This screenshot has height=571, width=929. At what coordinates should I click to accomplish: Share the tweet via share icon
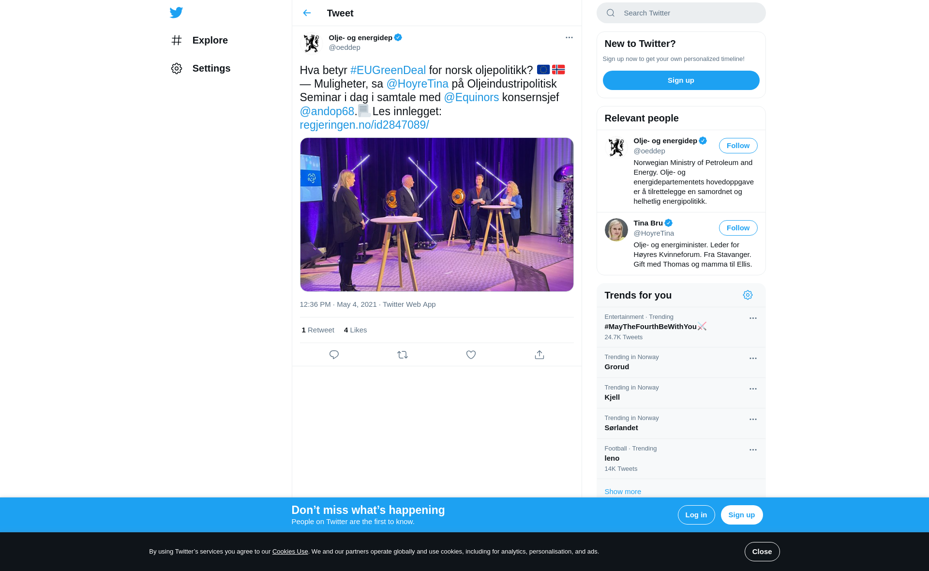[x=539, y=355]
